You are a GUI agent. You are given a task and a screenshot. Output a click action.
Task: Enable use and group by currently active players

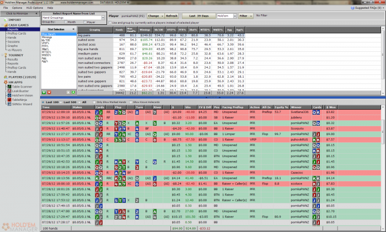click(110, 23)
